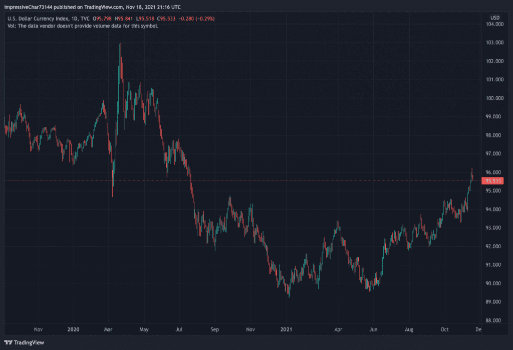Screen dimensions: 513x350
Task: Click the USD currency label on price axis
Action: pos(494,18)
